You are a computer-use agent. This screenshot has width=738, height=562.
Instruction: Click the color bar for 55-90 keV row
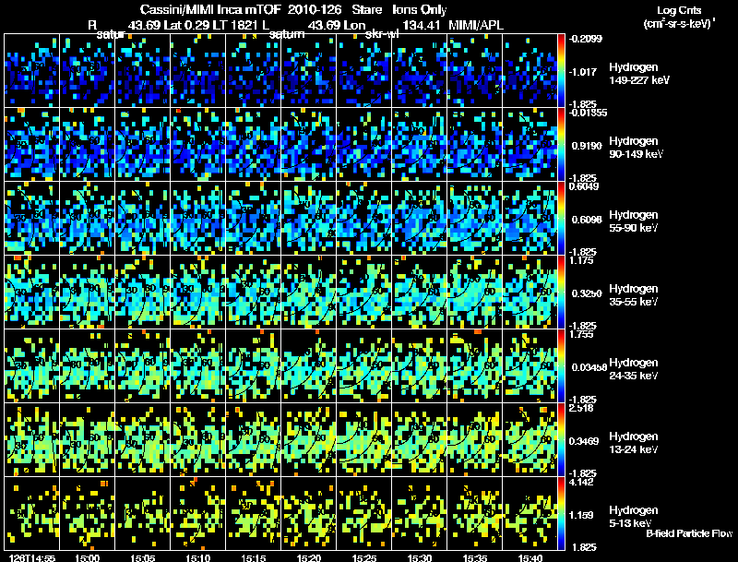pos(561,219)
